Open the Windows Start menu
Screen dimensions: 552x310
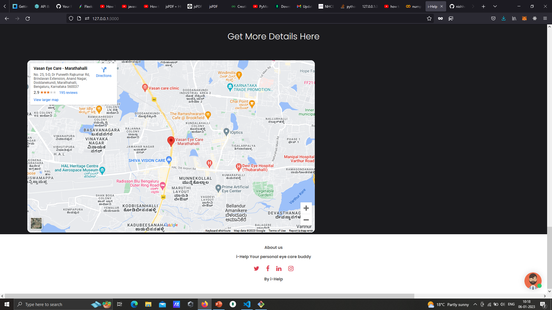7,304
